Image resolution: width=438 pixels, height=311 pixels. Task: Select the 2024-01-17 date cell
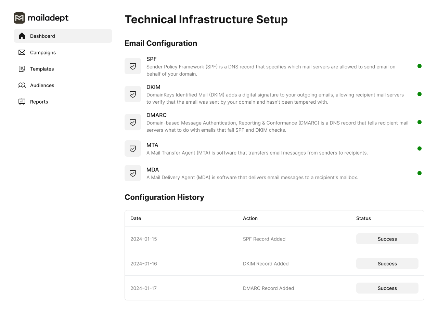click(143, 288)
